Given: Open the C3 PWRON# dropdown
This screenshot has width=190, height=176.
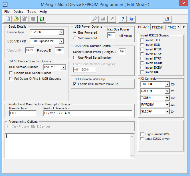Looking at the screenshot, I should (x=167, y=105).
